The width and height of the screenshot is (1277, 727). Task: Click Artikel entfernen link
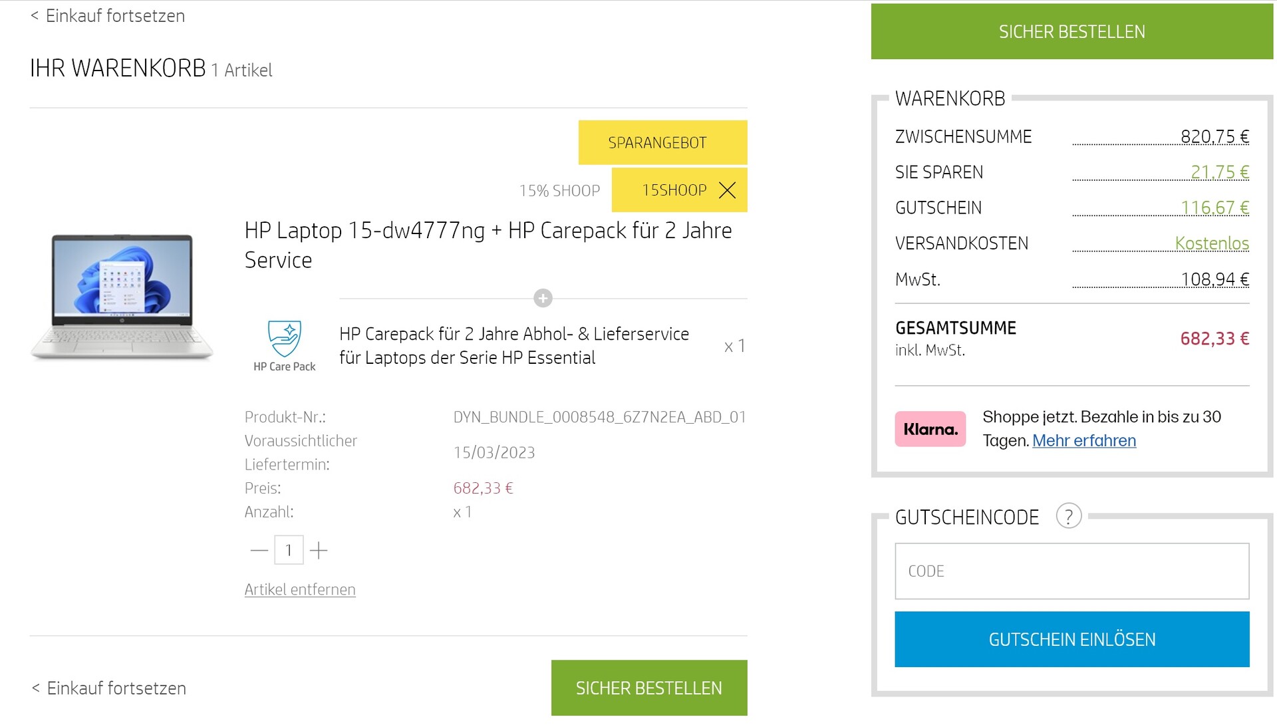(x=300, y=589)
